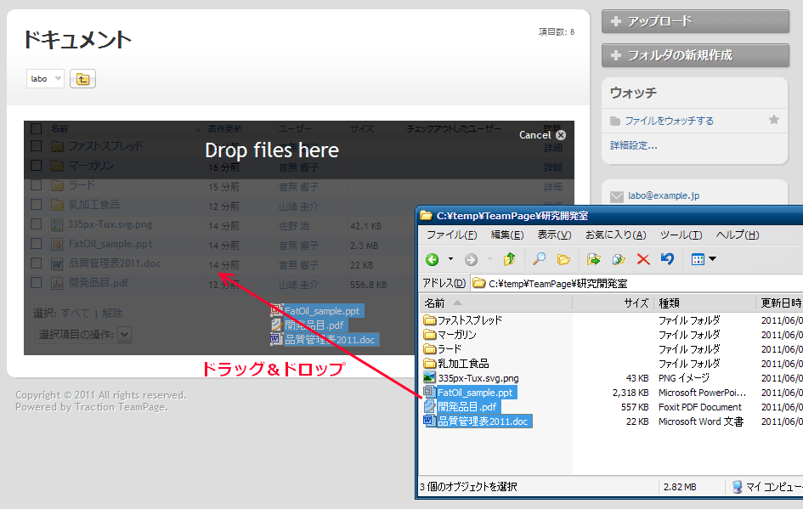Cancel the Drop files here overlay

(x=542, y=134)
